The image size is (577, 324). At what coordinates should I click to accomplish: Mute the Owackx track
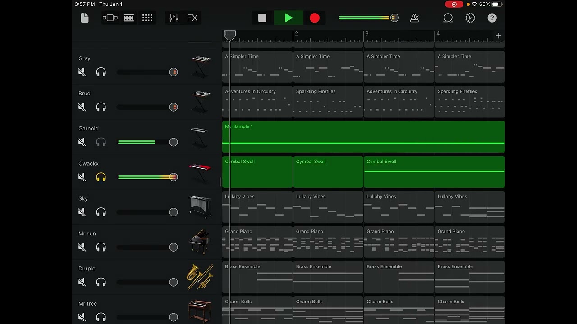pos(82,177)
